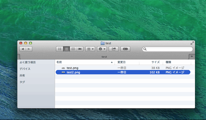
Task: Sort by サイズ column header
Action: click(x=151, y=62)
